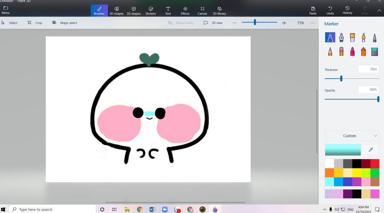Choose the Pencil tool
The width and height of the screenshot is (384, 213).
[330, 52]
